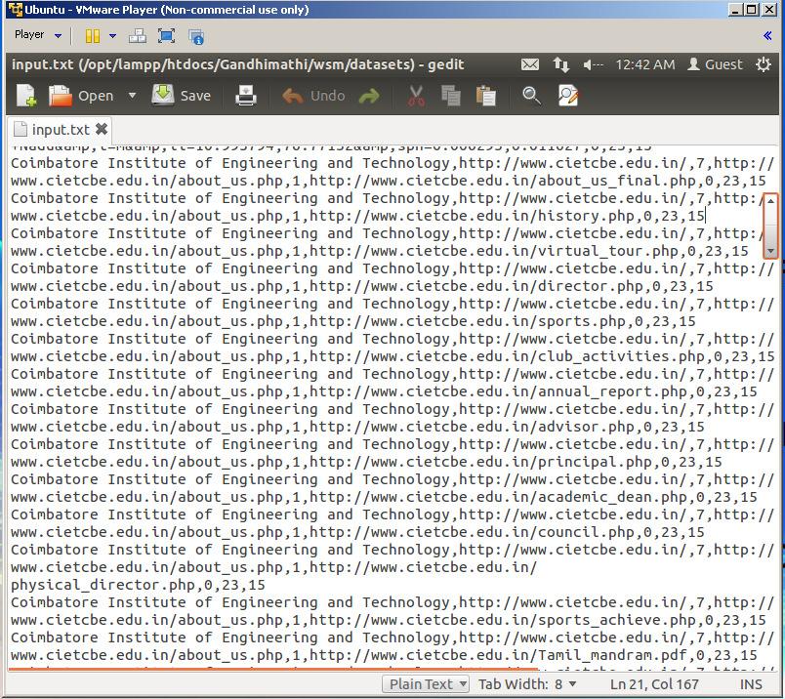Enter VMware full screen mode
Viewport: 785px width, 699px height.
click(166, 36)
